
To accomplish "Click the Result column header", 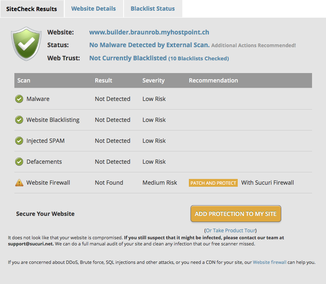I will click(x=103, y=80).
